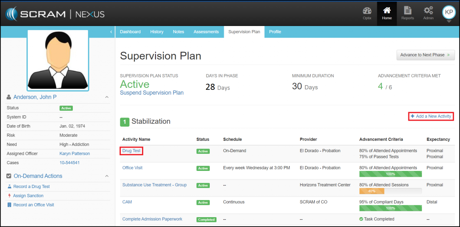Collapse the Anderson, John P section

[106, 97]
